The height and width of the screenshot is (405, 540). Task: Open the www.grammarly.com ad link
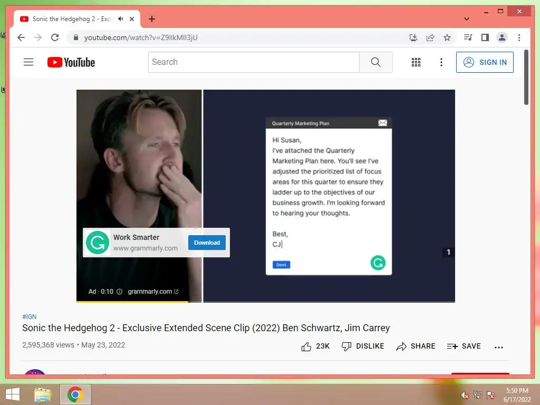coord(146,248)
